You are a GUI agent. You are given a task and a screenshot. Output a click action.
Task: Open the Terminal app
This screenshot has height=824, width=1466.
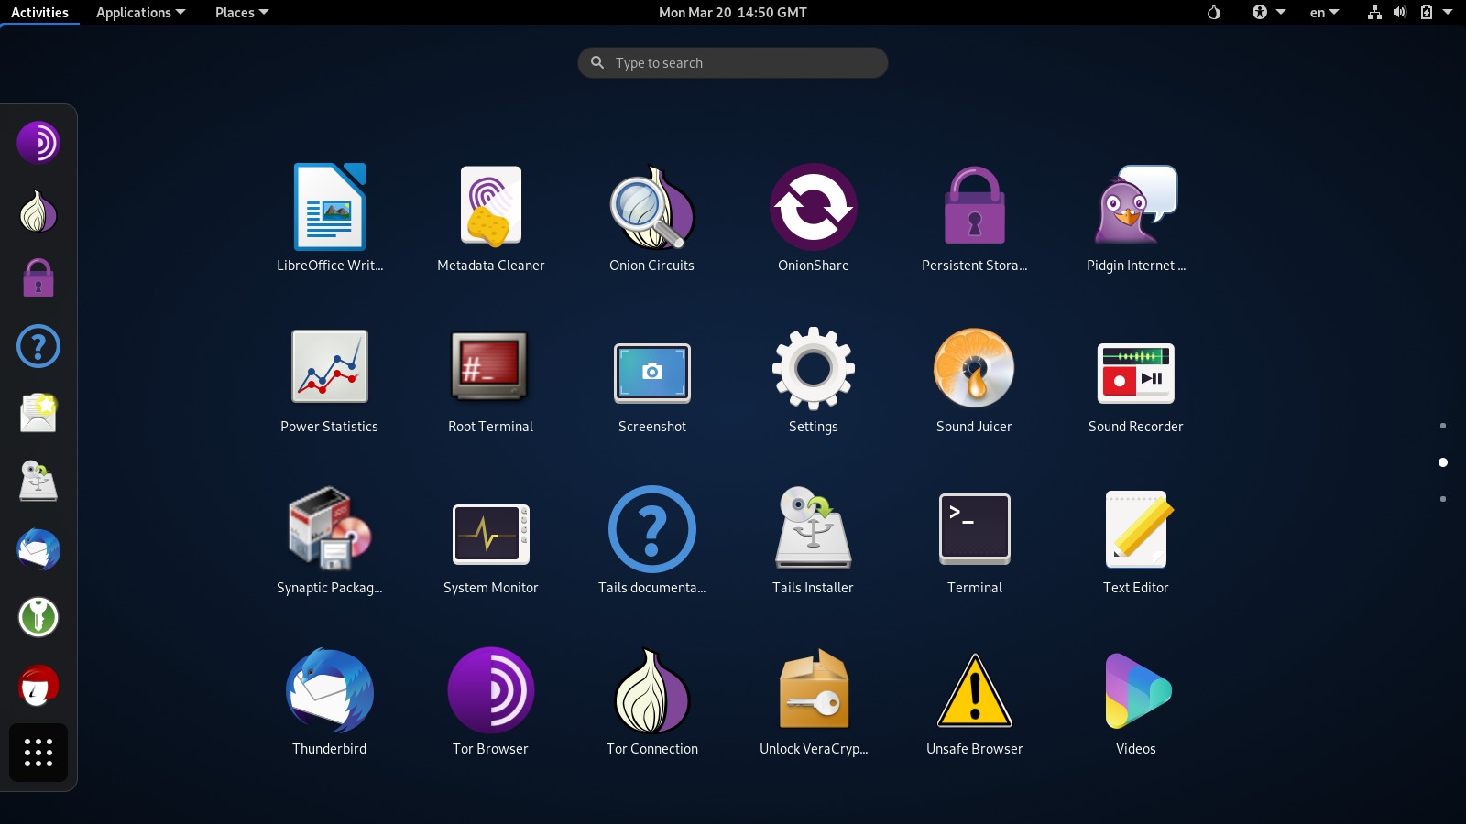coord(975,540)
